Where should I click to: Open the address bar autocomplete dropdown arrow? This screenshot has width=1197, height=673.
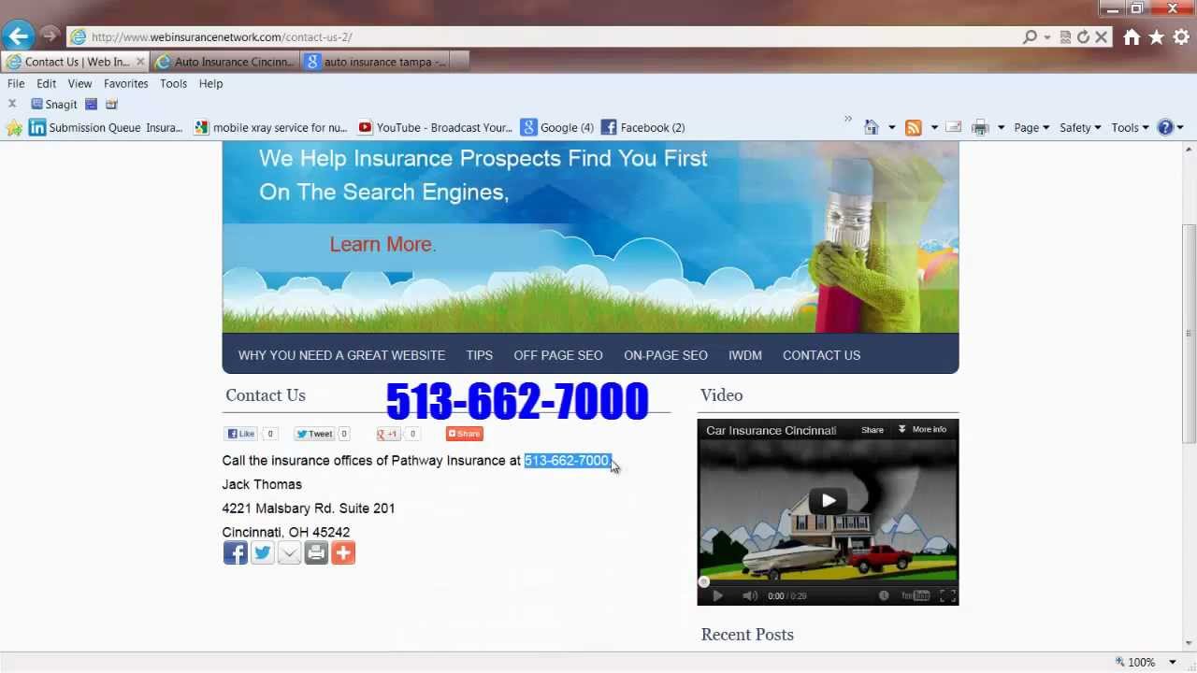[x=1047, y=37]
